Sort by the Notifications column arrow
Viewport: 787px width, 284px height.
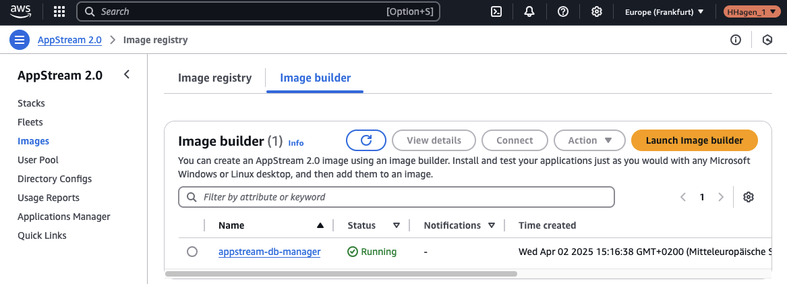[x=492, y=226]
